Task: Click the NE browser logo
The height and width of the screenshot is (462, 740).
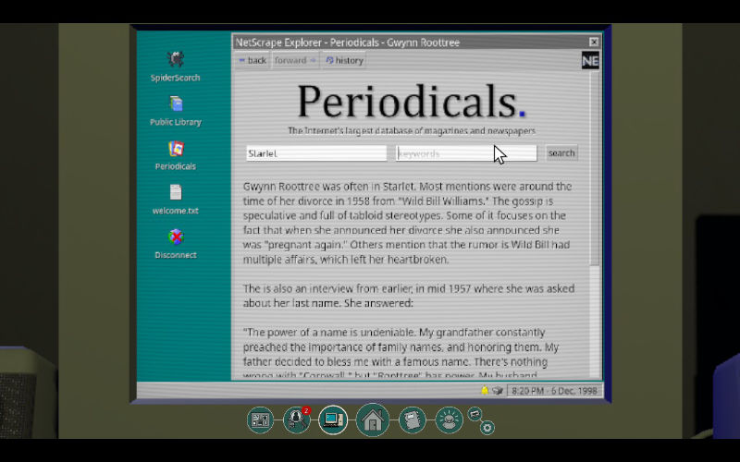Action: tap(589, 61)
